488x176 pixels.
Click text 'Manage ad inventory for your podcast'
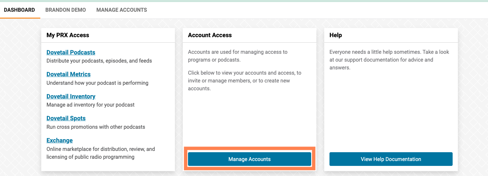pyautogui.click(x=90, y=105)
